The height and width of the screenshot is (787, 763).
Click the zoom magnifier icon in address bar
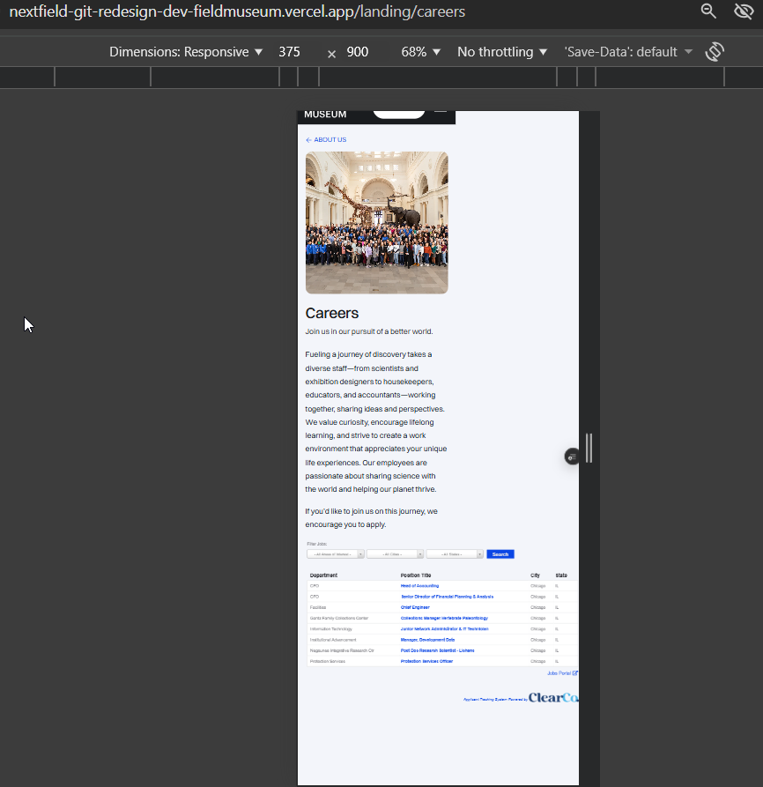(708, 11)
